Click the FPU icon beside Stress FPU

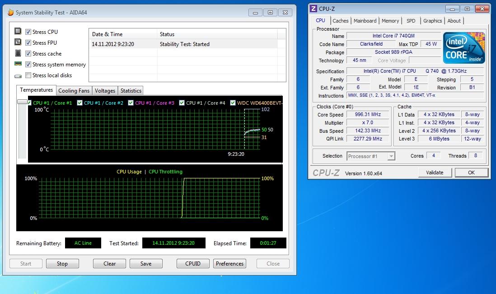pos(18,42)
